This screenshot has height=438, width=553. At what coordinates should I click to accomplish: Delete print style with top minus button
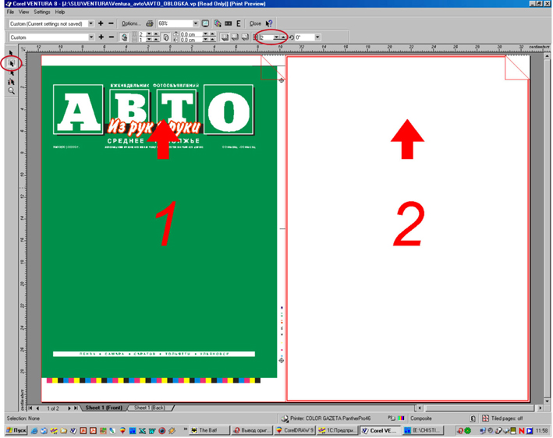pos(111,23)
